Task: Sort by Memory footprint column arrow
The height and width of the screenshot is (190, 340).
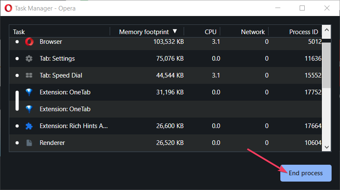Action: (x=175, y=32)
